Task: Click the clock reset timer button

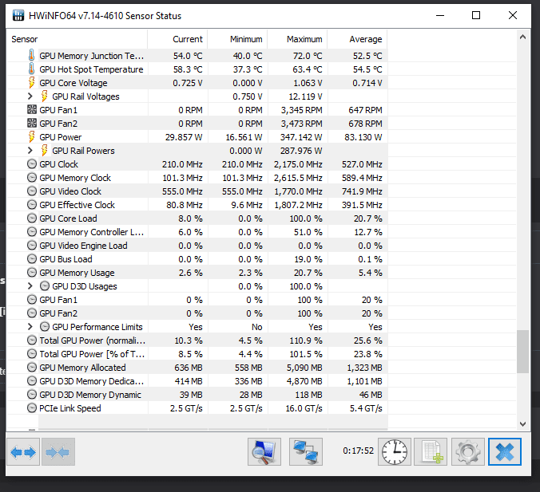Action: pos(395,452)
